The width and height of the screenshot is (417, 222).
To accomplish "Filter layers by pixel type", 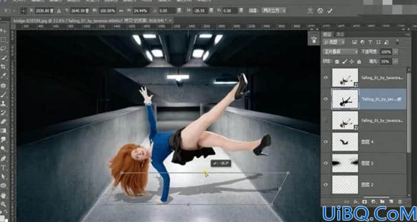I will coord(354,42).
